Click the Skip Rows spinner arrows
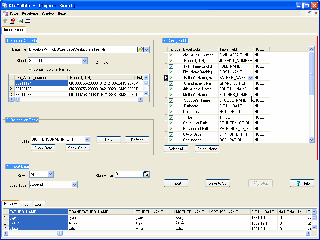Image resolution: width=320 pixels, height=240 pixels. pos(146,174)
